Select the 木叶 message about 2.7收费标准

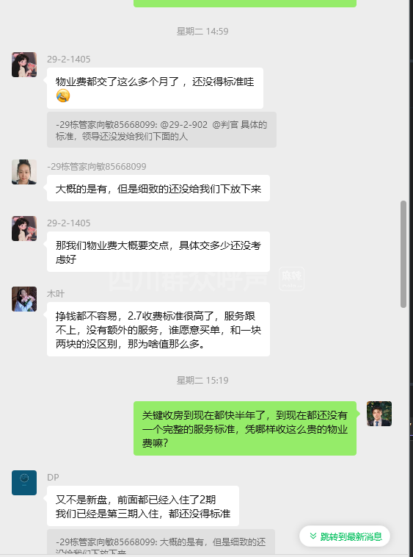tap(158, 329)
